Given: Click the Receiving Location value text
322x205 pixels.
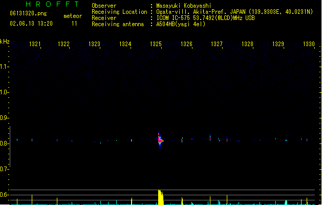Looking at the screenshot, I should (234, 12).
